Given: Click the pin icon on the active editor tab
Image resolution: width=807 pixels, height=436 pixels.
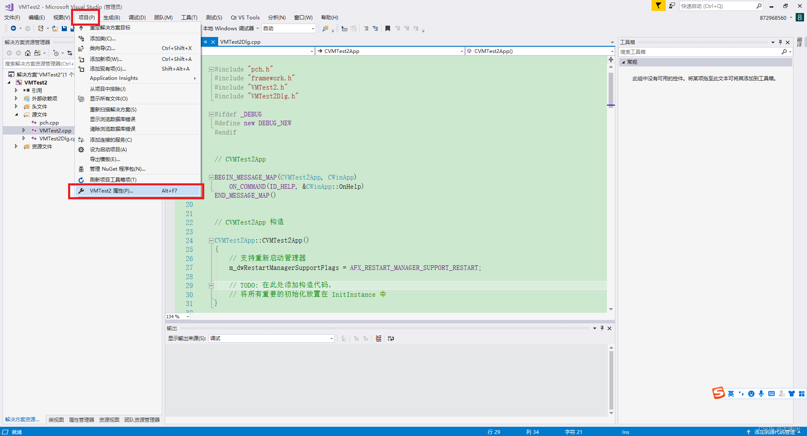Looking at the screenshot, I should (206, 42).
